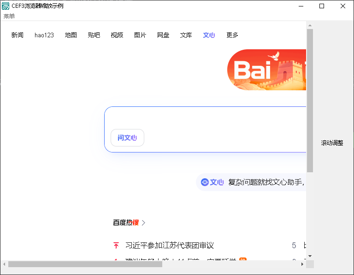
Task: Maximize the CEF3浏览器缩放示例 window
Action: point(322,6)
